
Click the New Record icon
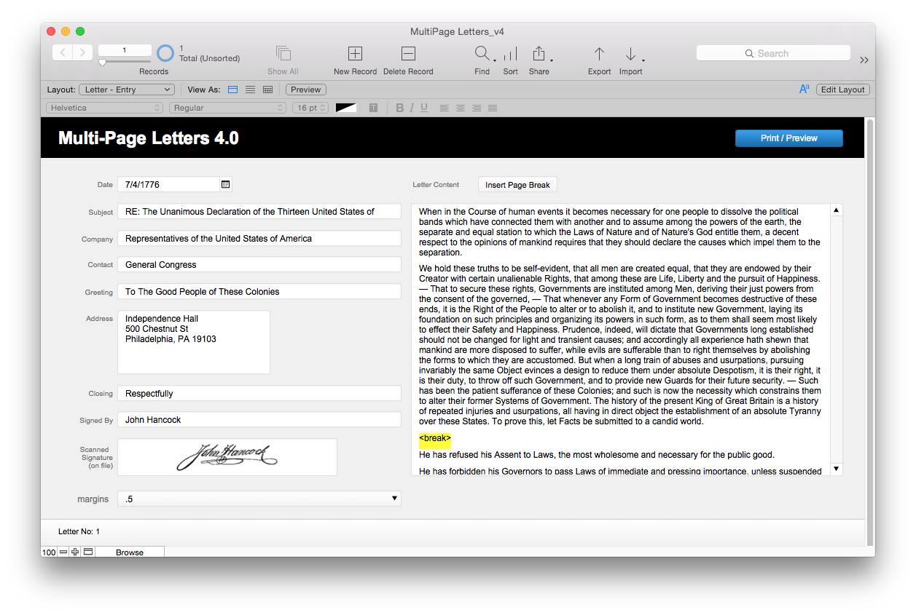point(355,54)
